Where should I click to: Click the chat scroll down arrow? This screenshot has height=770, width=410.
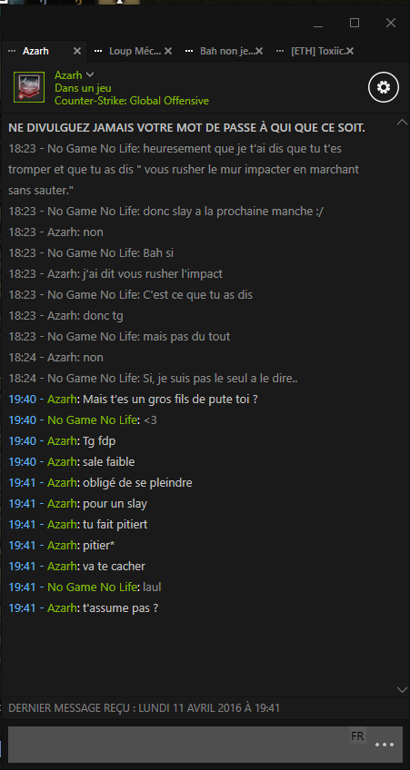pos(402,689)
